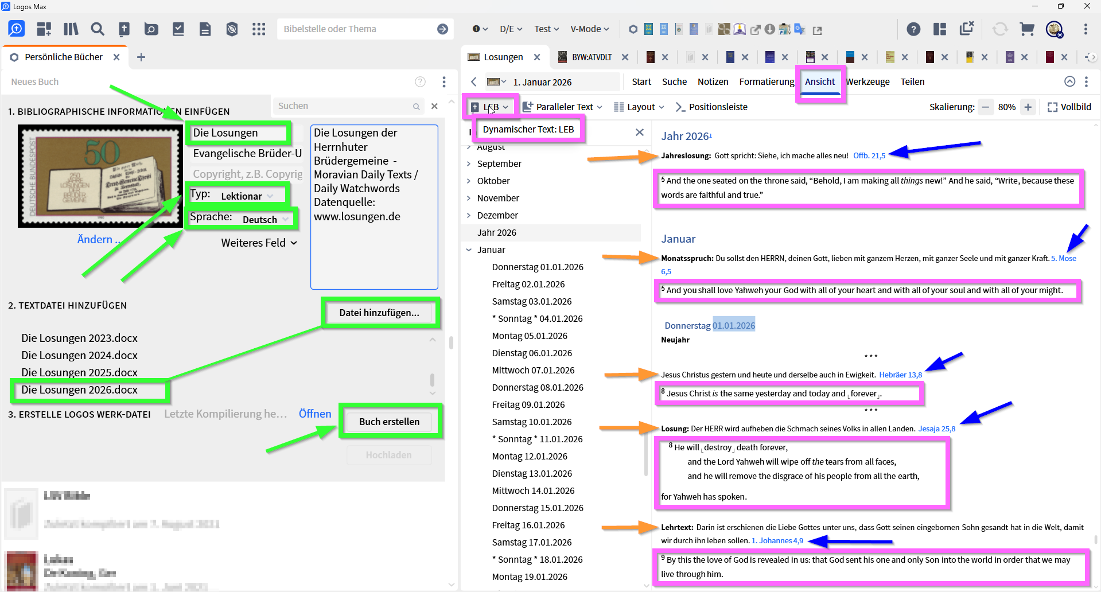Image resolution: width=1101 pixels, height=592 pixels.
Task: Open the Logos home dashboard icon
Action: [17, 29]
